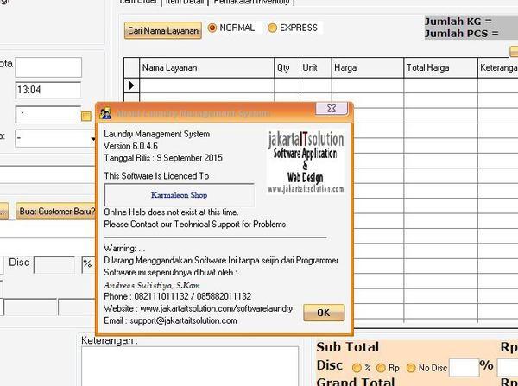Click the About dialog title bar icon
This screenshot has width=518, height=386.
[105, 112]
